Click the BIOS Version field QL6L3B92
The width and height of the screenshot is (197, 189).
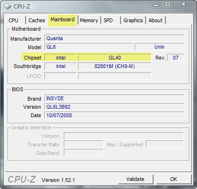click(114, 107)
